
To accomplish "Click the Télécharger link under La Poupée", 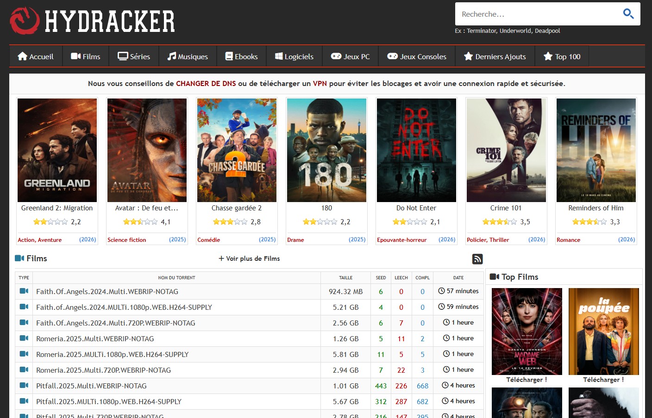I will 603,380.
